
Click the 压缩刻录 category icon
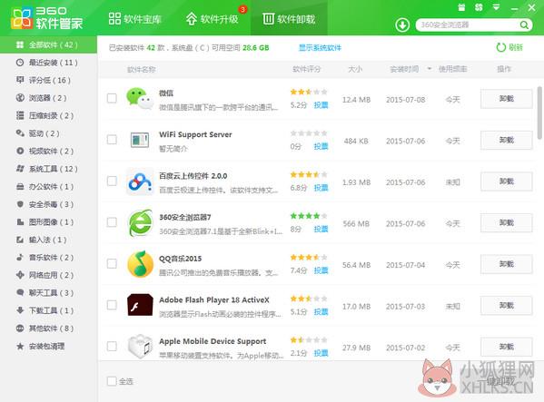click(x=20, y=115)
